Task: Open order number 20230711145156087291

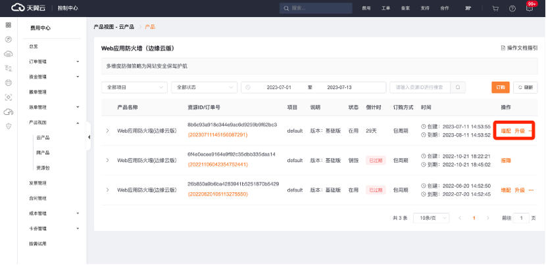Action: click(218, 134)
